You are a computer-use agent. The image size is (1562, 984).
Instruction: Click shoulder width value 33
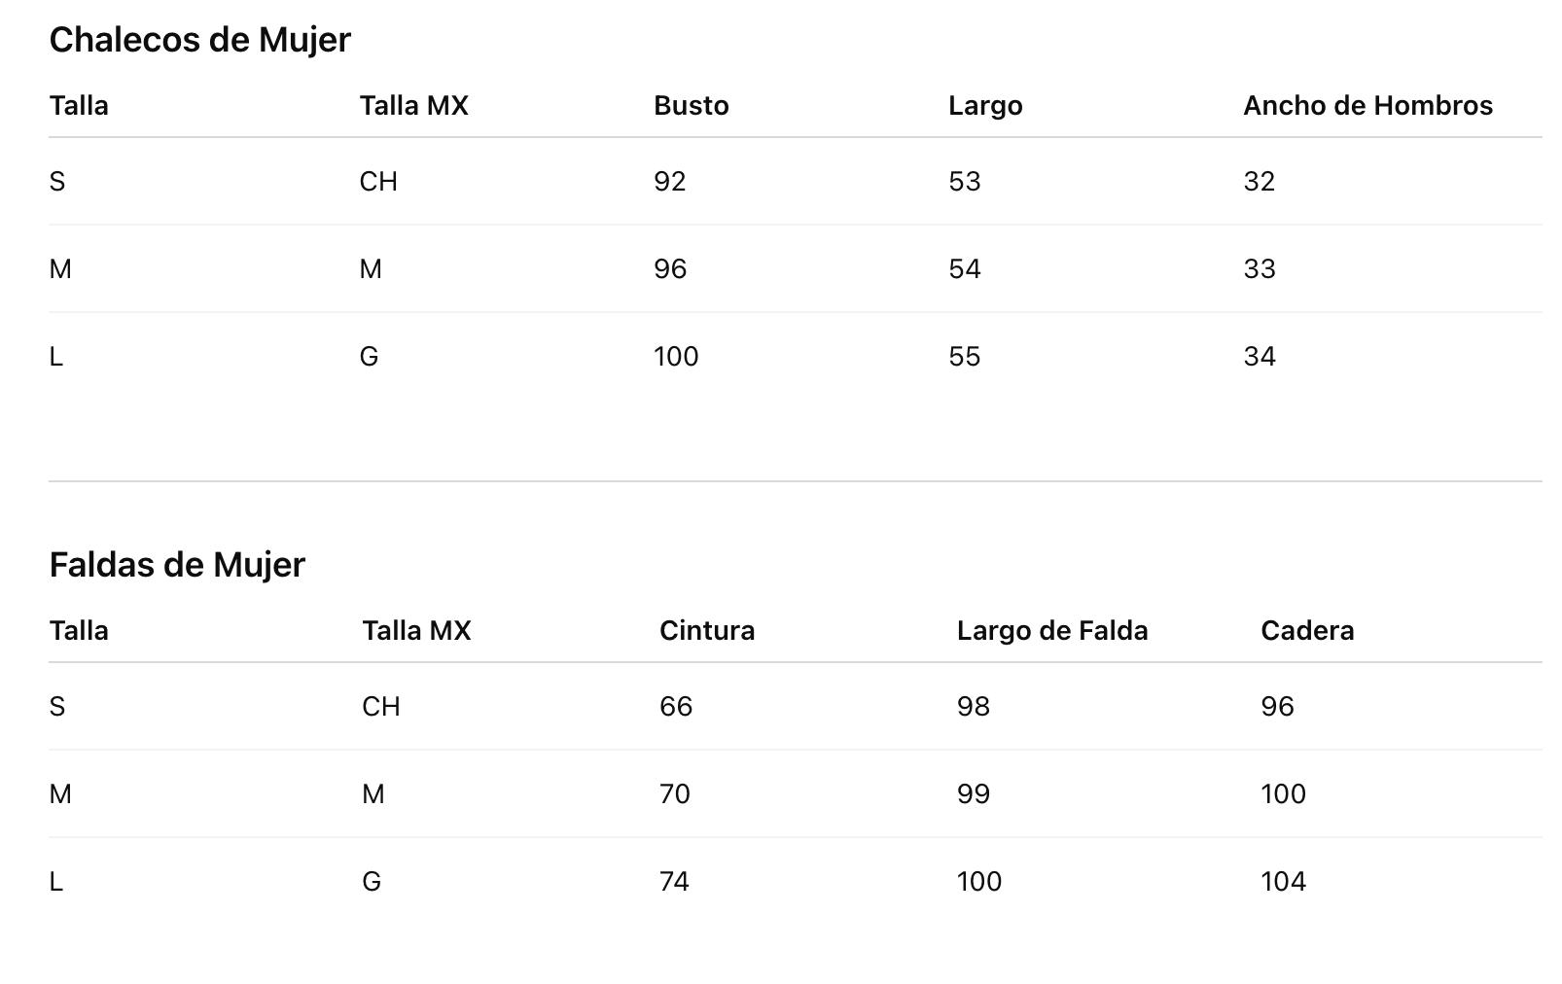[x=1260, y=269]
